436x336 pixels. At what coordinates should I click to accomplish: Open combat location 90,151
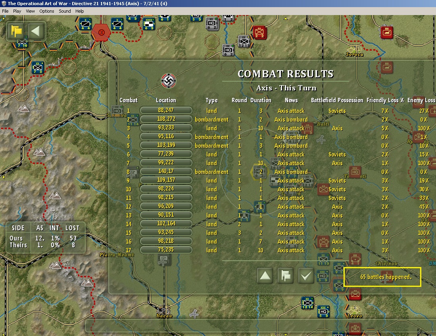pos(166,215)
